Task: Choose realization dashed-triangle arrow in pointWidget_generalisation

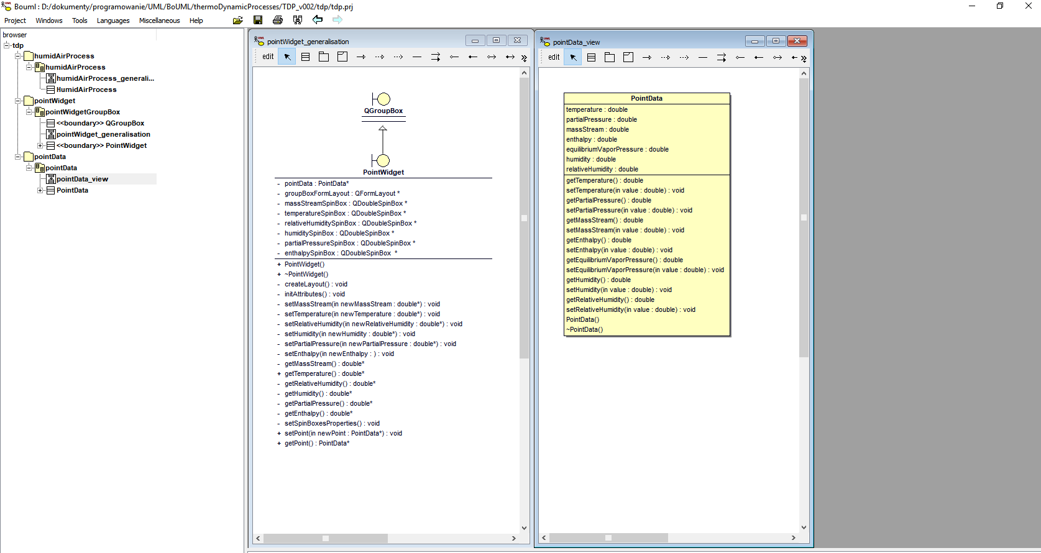Action: pyautogui.click(x=380, y=57)
